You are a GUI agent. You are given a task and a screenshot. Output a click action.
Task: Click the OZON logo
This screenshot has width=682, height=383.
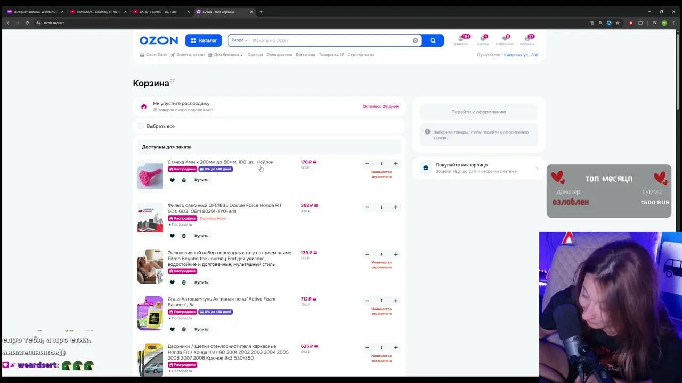[x=159, y=40]
